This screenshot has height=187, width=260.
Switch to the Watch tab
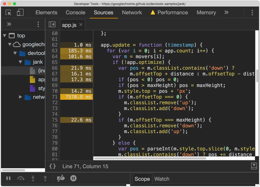(x=162, y=179)
